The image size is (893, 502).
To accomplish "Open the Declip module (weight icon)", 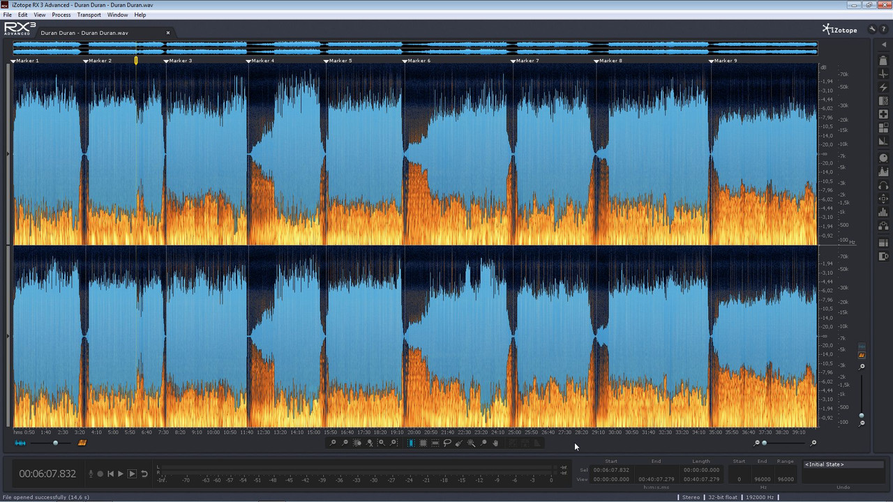I will pyautogui.click(x=883, y=61).
